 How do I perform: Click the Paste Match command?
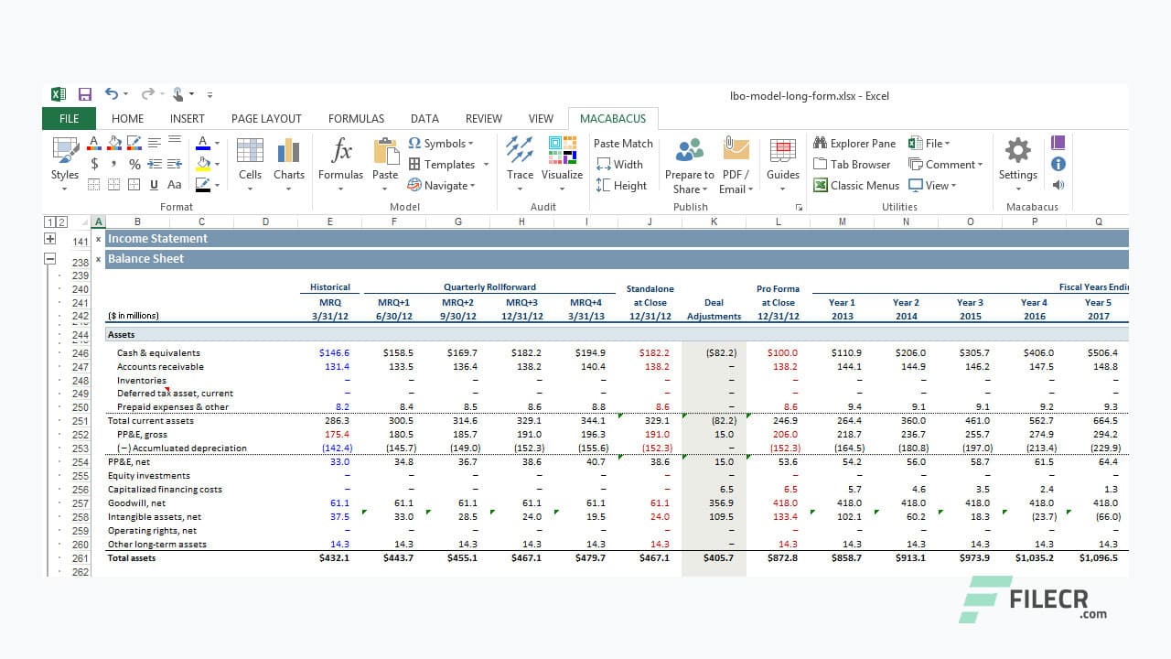tap(623, 143)
